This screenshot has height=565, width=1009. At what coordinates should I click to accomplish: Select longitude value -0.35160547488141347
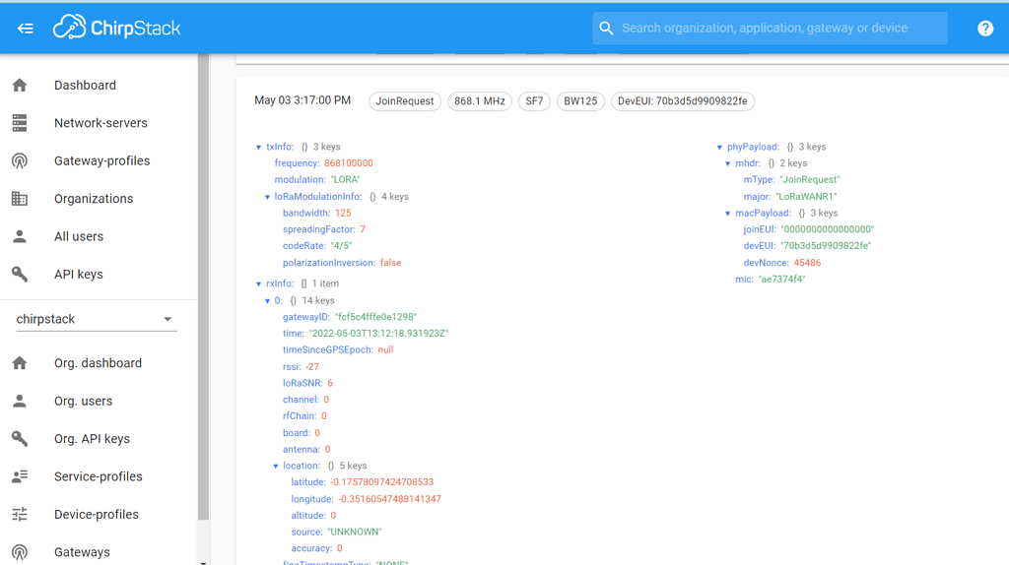point(390,499)
